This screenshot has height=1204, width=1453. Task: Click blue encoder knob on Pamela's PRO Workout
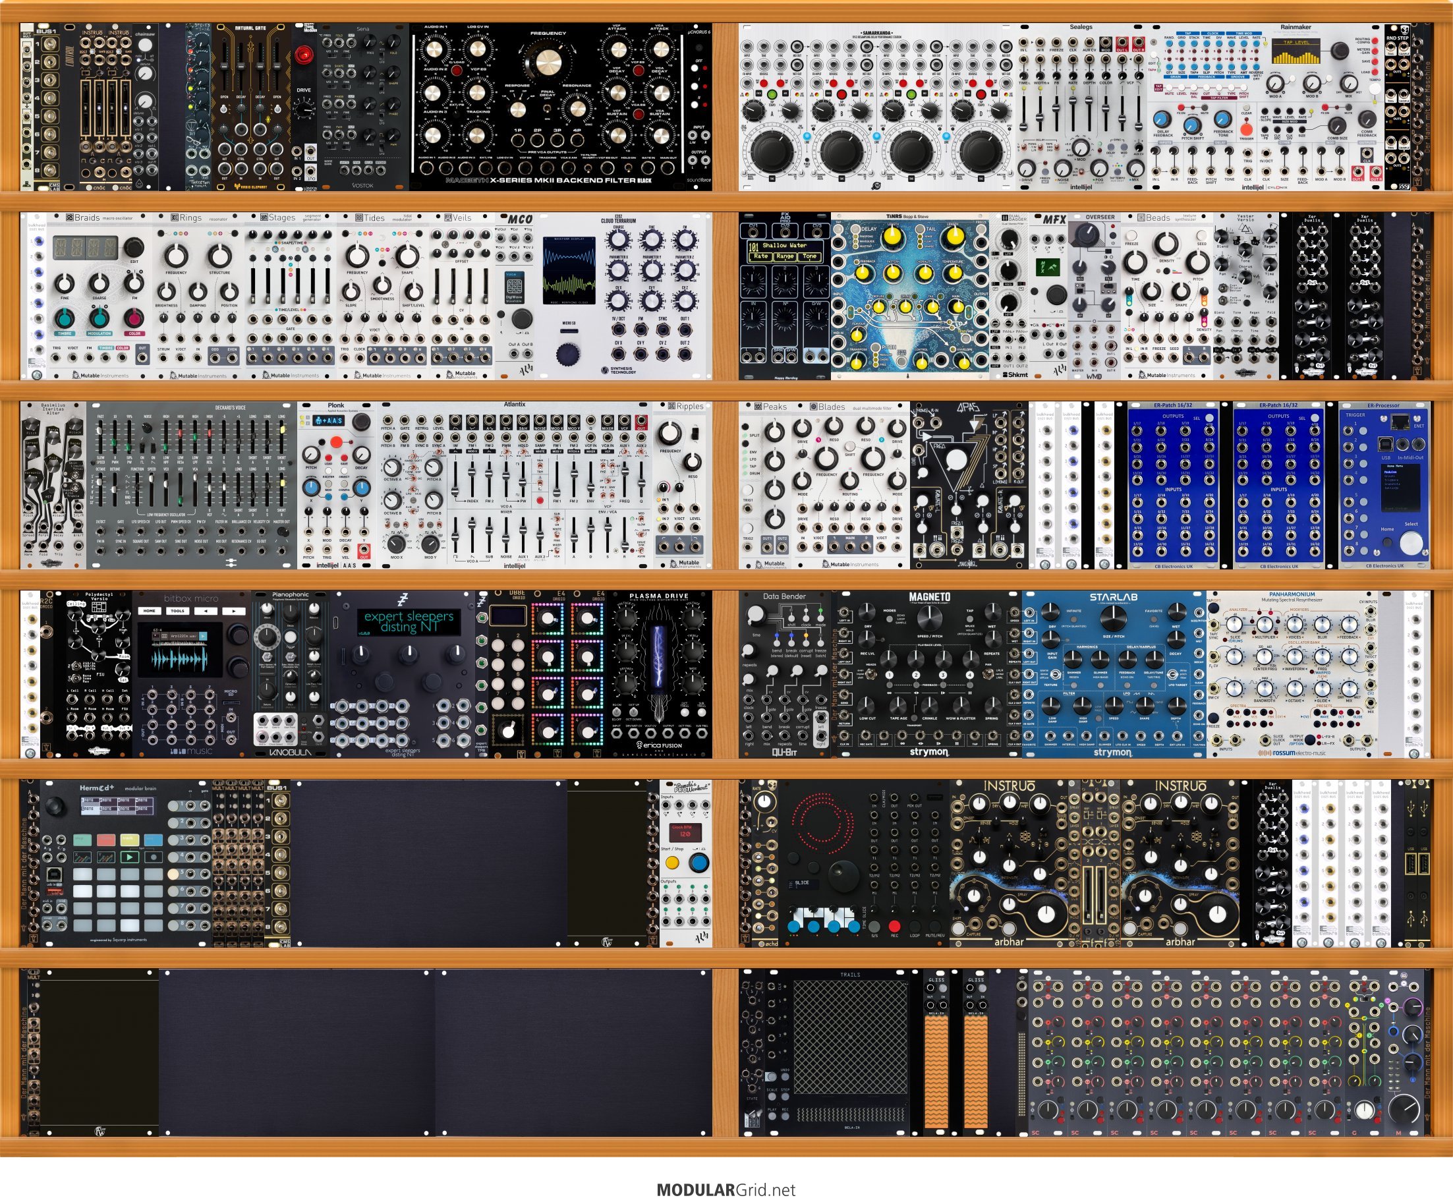tap(698, 863)
